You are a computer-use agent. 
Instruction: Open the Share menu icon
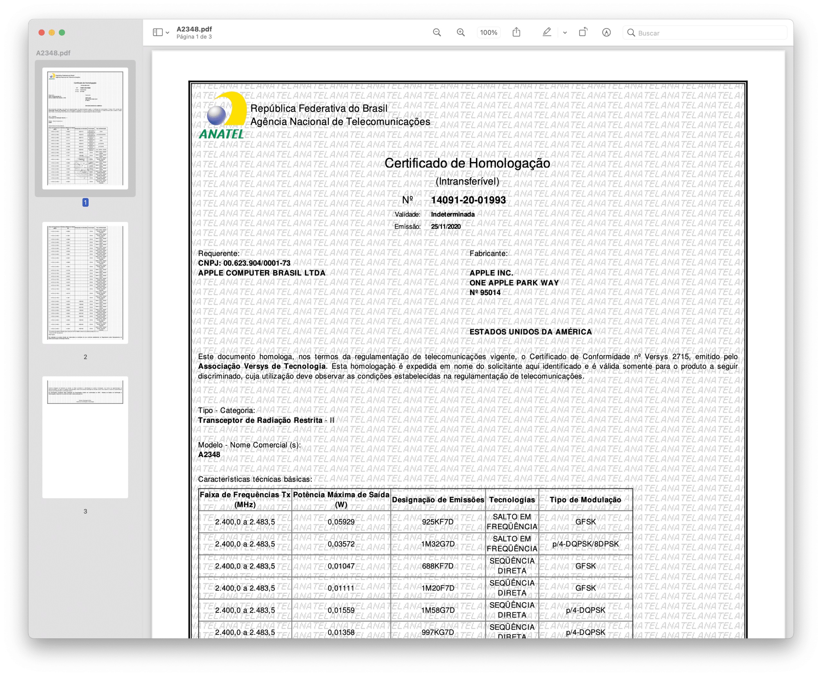pyautogui.click(x=516, y=32)
